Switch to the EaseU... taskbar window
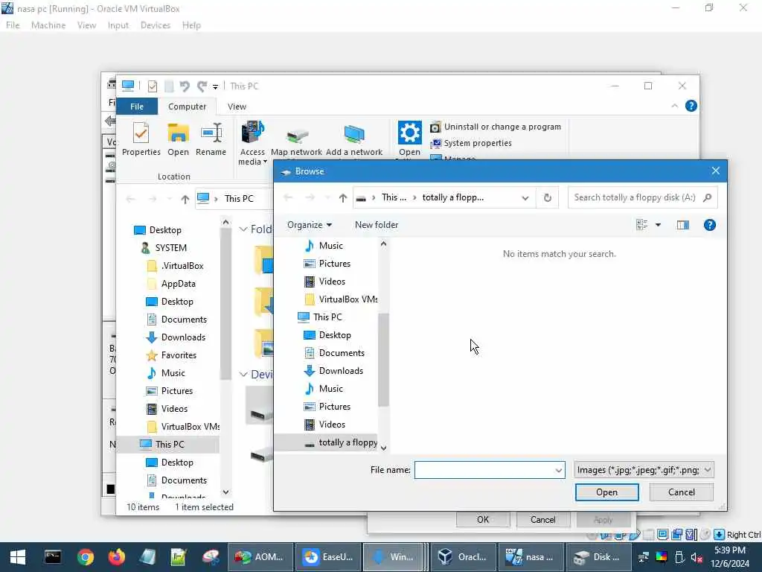This screenshot has width=762, height=572. [328, 557]
